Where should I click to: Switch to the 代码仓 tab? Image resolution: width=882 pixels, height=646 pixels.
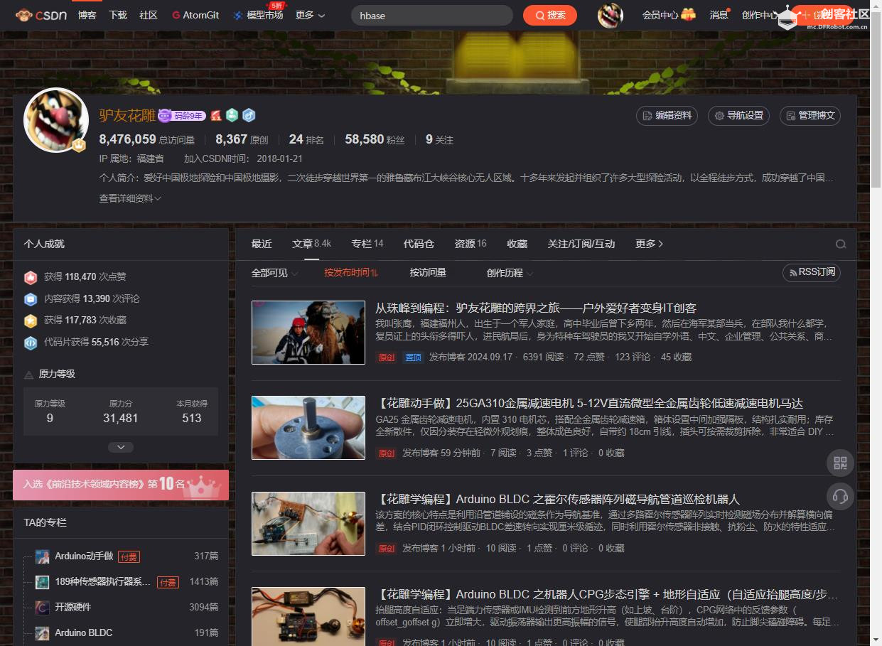[419, 244]
